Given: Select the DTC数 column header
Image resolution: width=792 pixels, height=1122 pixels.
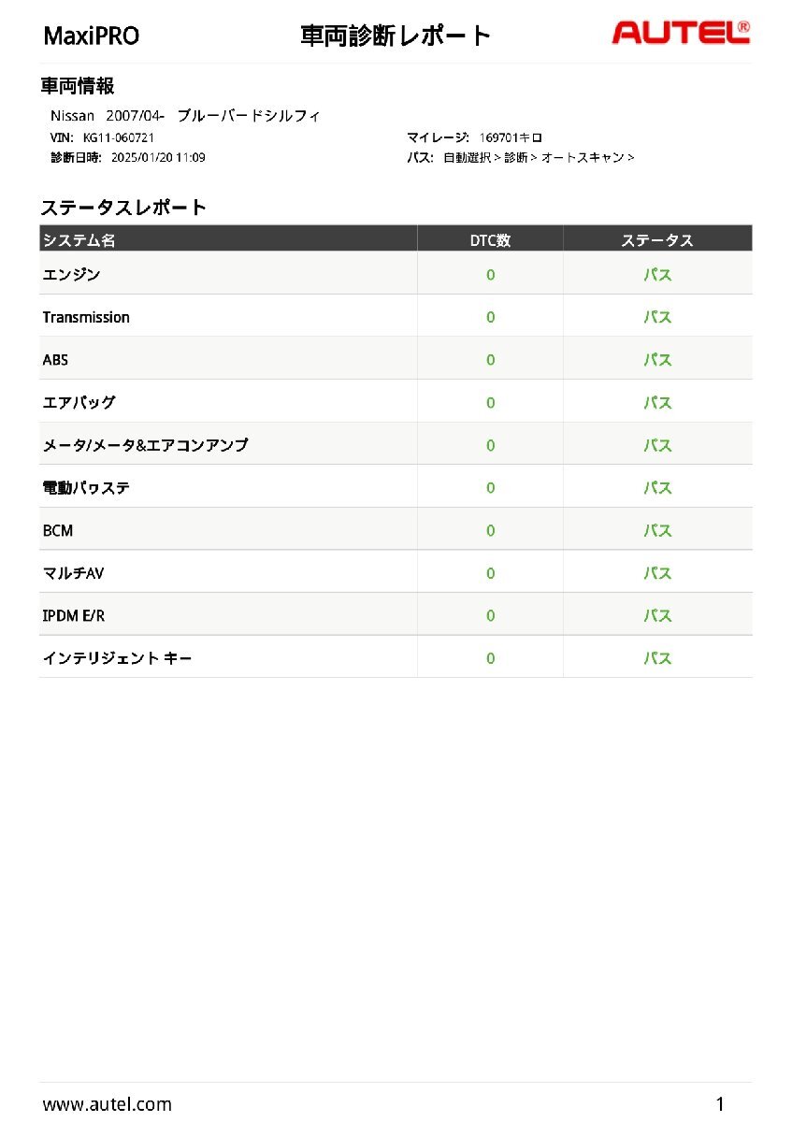Looking at the screenshot, I should pos(490,240).
